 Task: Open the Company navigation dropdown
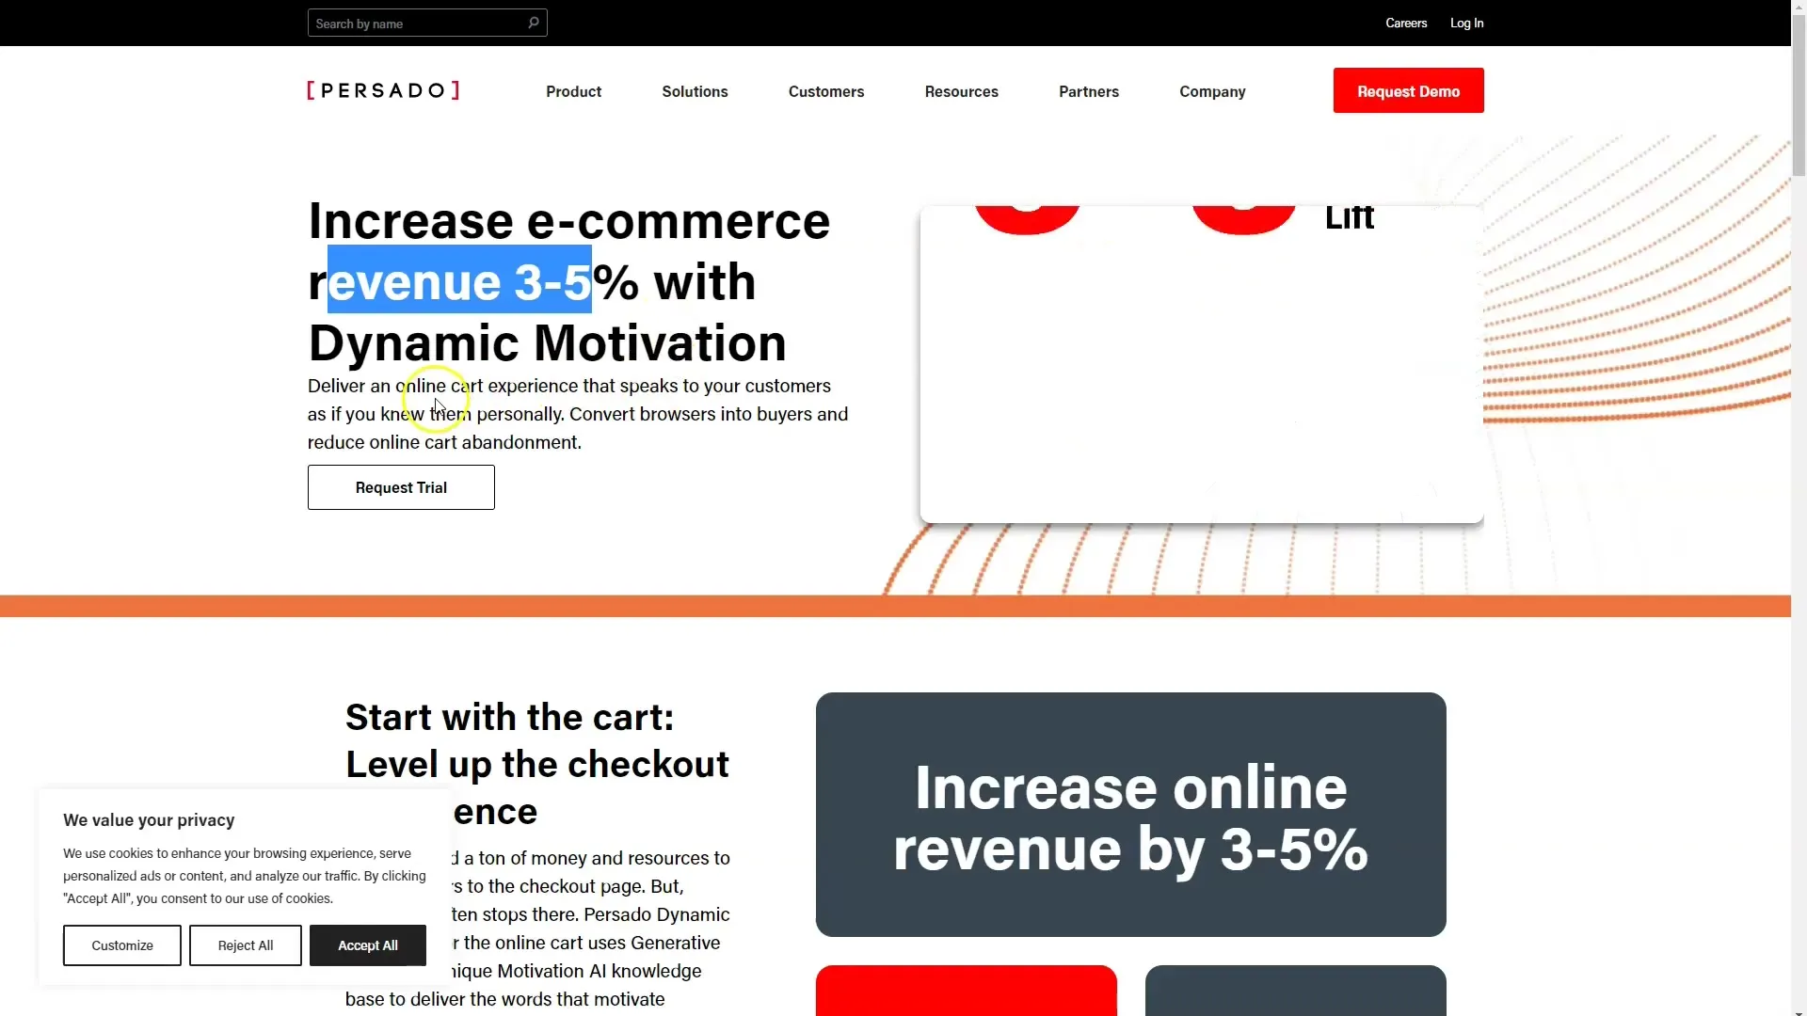click(x=1212, y=90)
